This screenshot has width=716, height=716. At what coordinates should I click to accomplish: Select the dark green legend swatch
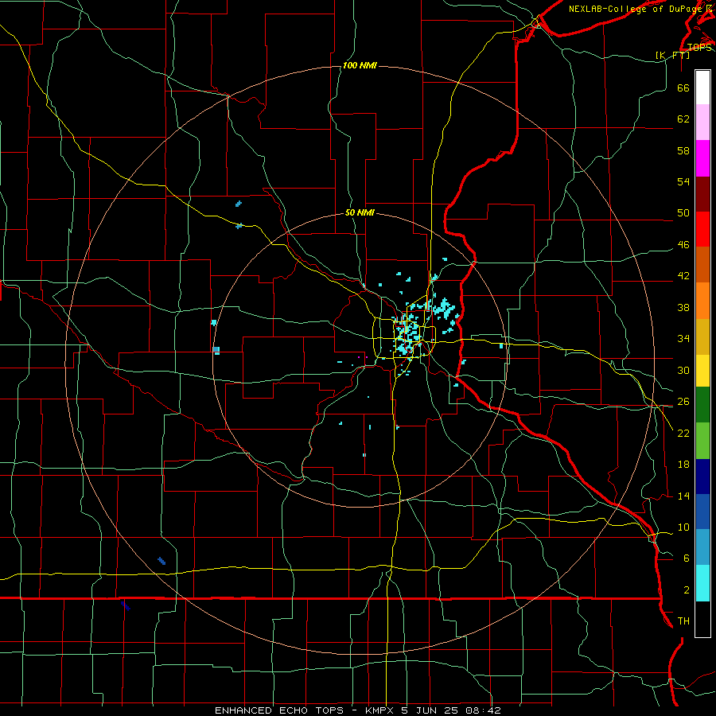[x=702, y=405]
